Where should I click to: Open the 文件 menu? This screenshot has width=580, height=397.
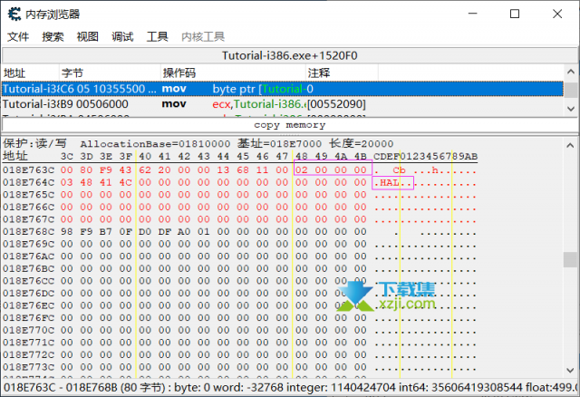(18, 36)
